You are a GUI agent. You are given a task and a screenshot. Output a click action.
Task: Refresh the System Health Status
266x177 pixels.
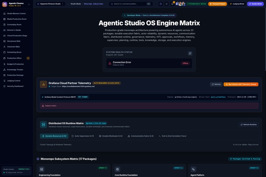pyautogui.click(x=190, y=53)
